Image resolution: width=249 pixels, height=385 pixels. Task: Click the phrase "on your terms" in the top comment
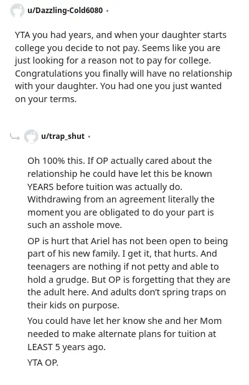(45, 99)
